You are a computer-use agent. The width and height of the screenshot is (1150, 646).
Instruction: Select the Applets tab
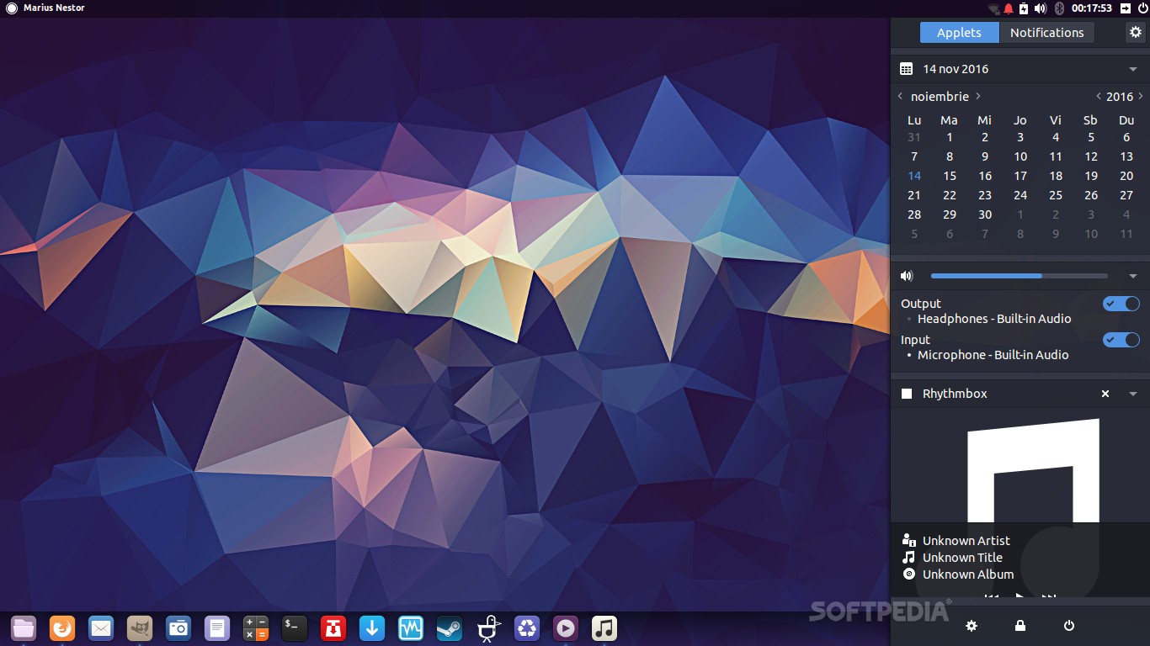click(959, 32)
